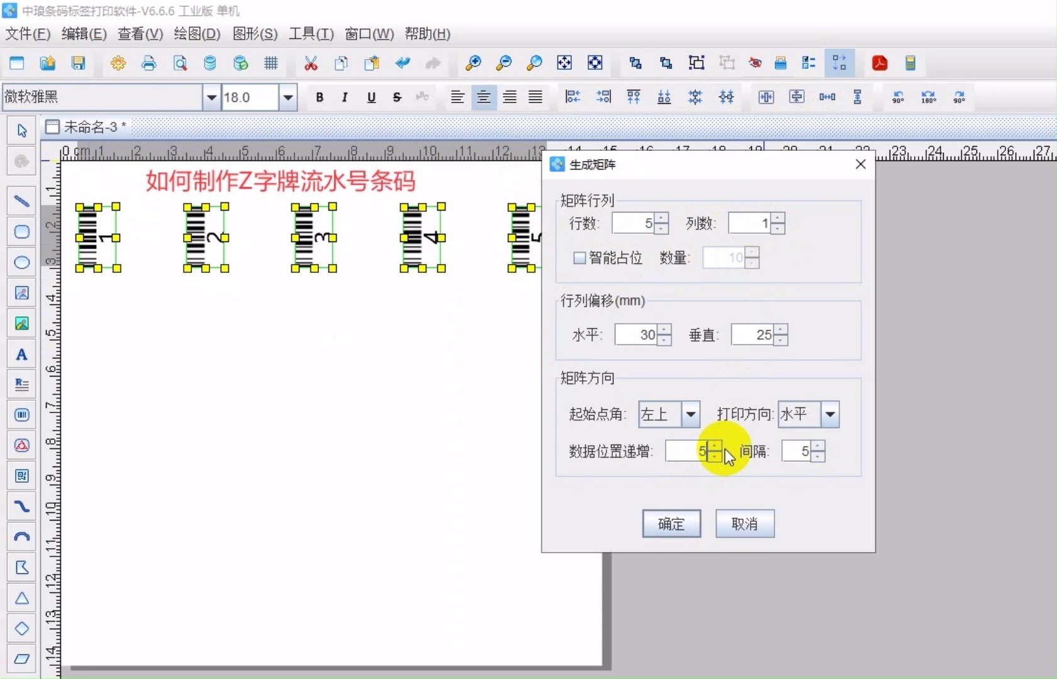Click the 行数 spinner arrows
1057x679 pixels.
click(x=661, y=223)
